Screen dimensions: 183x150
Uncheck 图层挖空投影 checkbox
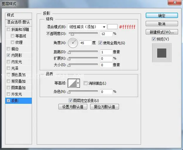[x=70, y=100]
